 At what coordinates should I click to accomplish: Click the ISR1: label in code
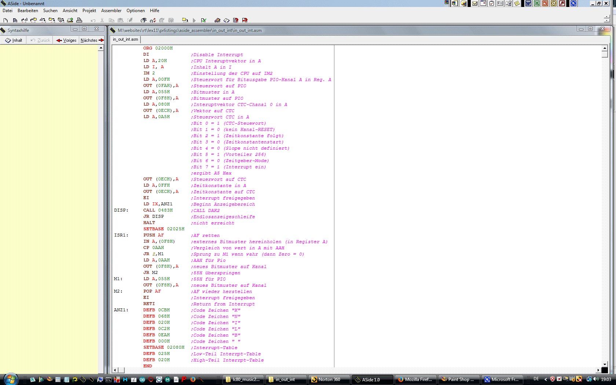pos(121,235)
